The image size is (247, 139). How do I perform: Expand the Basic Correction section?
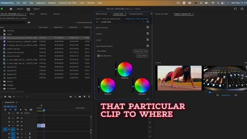click(102, 27)
